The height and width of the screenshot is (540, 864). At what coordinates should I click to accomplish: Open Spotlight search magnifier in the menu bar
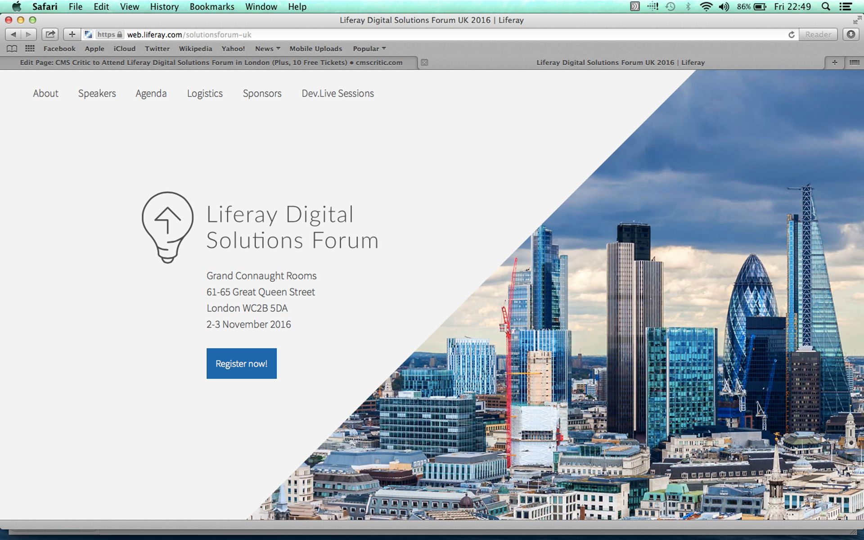coord(826,7)
